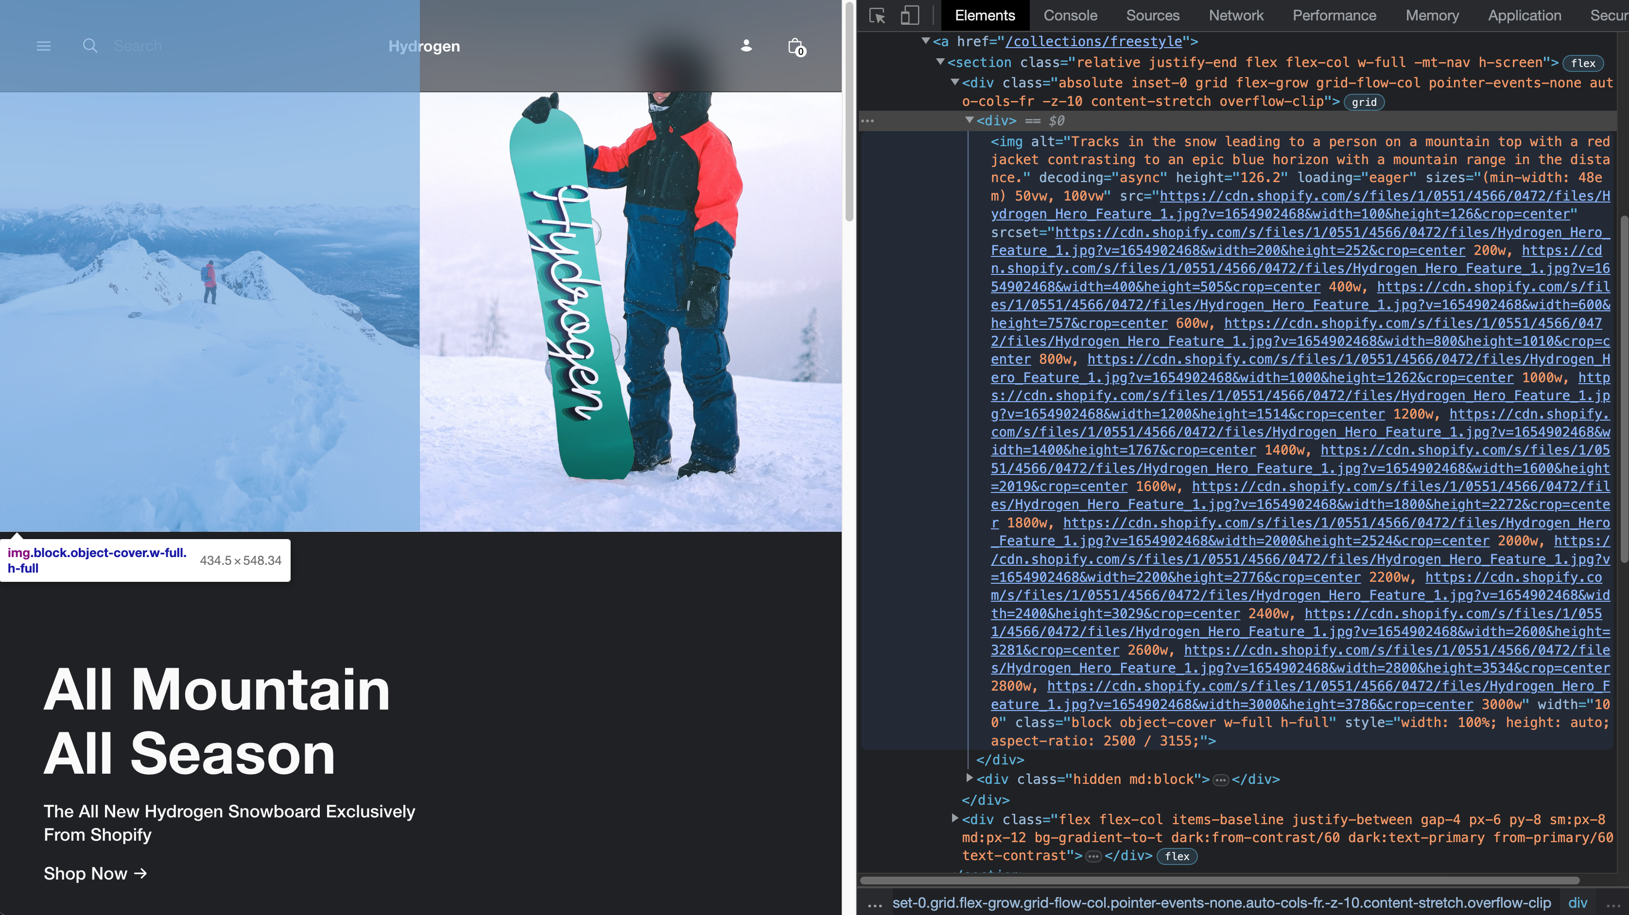
Task: Open the shopping cart bag icon
Action: 796,47
